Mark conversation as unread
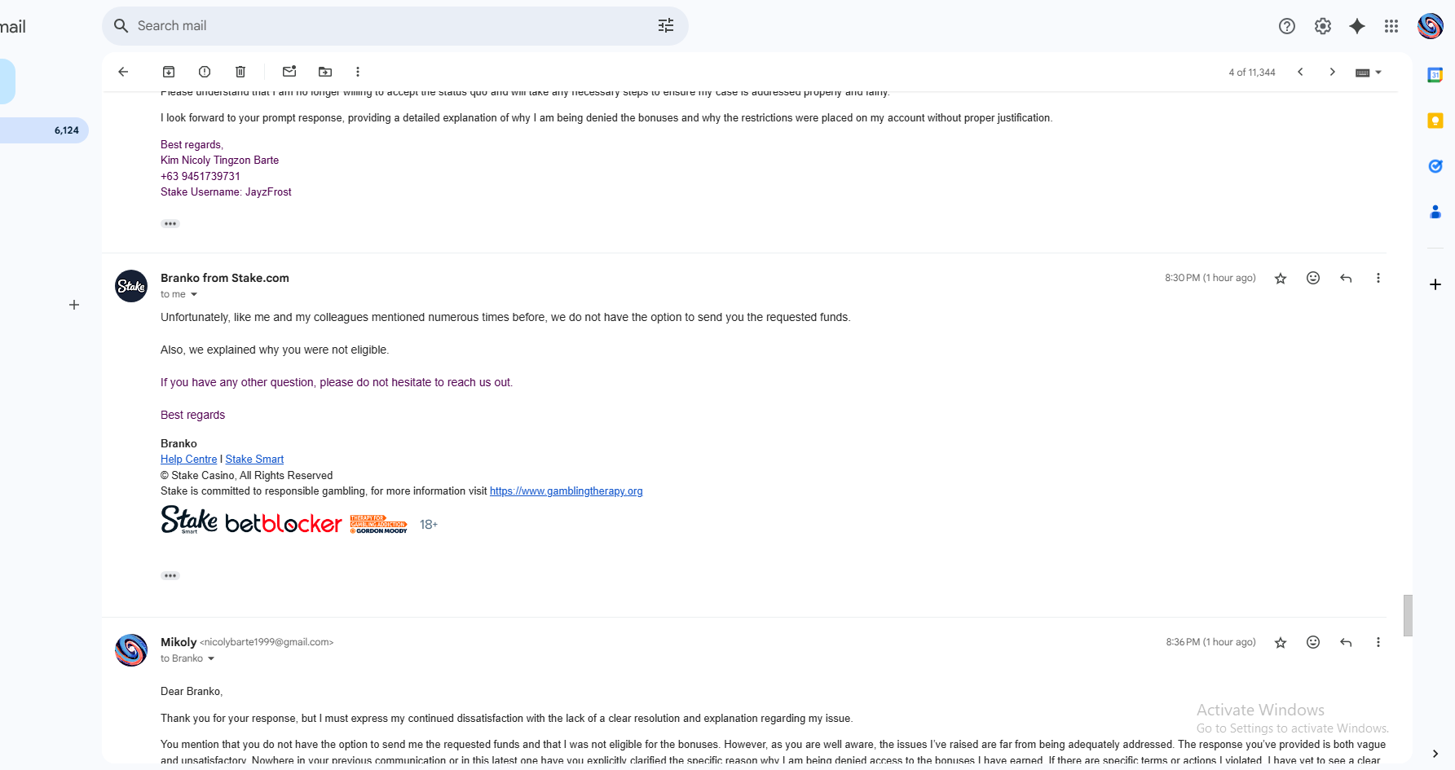The width and height of the screenshot is (1455, 770). tap(289, 72)
